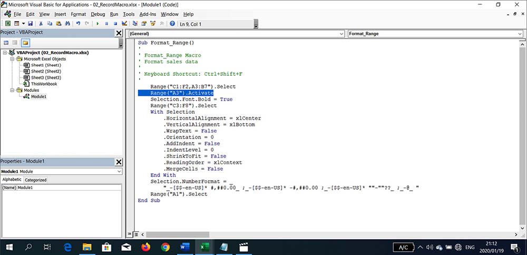Image resolution: width=527 pixels, height=255 pixels.
Task: Run the macro with the green play icon
Action: tap(97, 24)
